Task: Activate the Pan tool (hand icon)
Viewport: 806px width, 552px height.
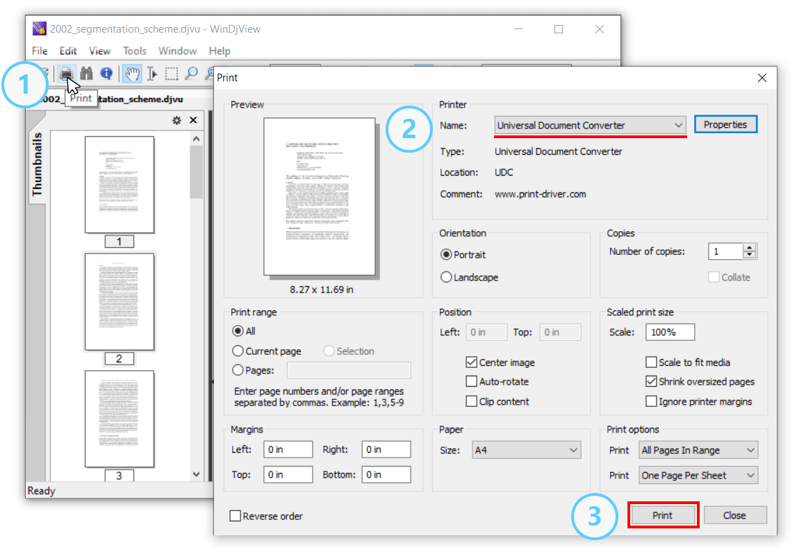Action: [132, 73]
